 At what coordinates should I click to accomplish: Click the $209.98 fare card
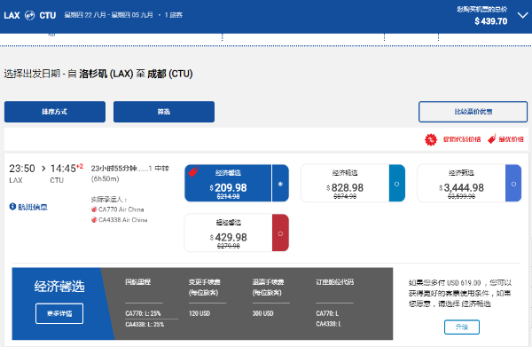pos(237,183)
